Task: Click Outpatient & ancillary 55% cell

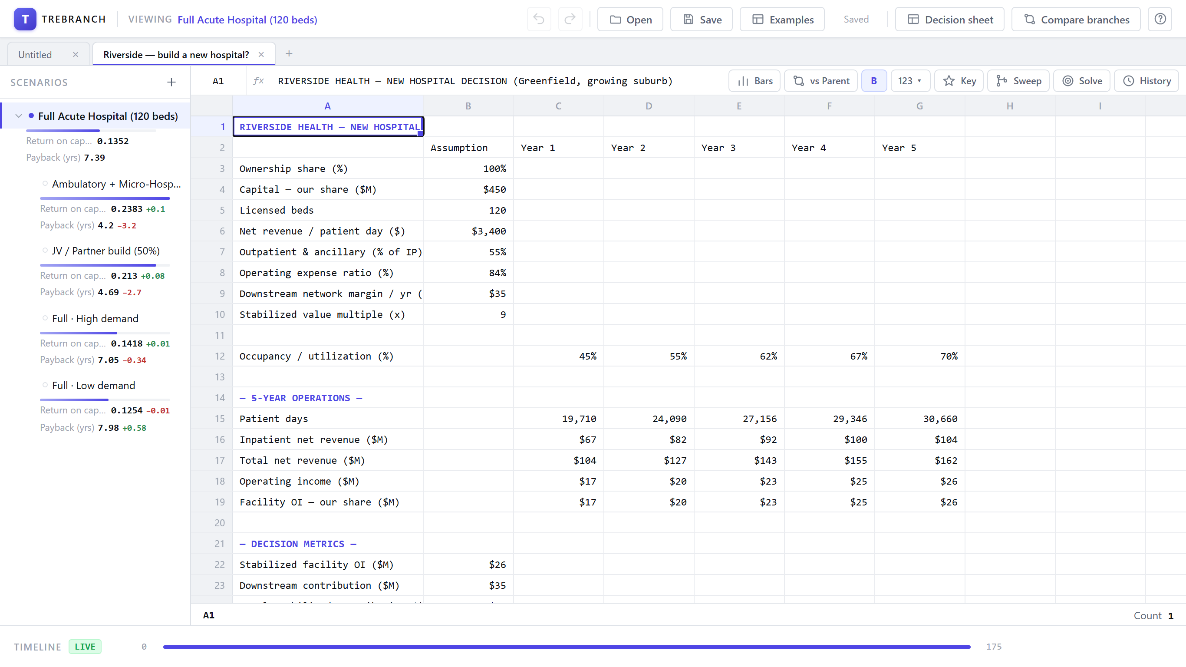Action: [x=468, y=252]
